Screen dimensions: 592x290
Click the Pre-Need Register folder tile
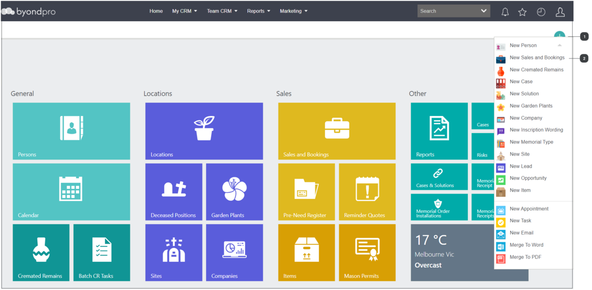pos(306,192)
